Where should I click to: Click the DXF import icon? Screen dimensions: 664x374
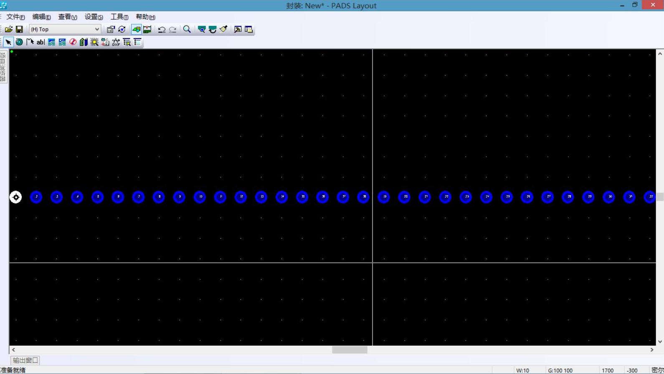pos(116,42)
